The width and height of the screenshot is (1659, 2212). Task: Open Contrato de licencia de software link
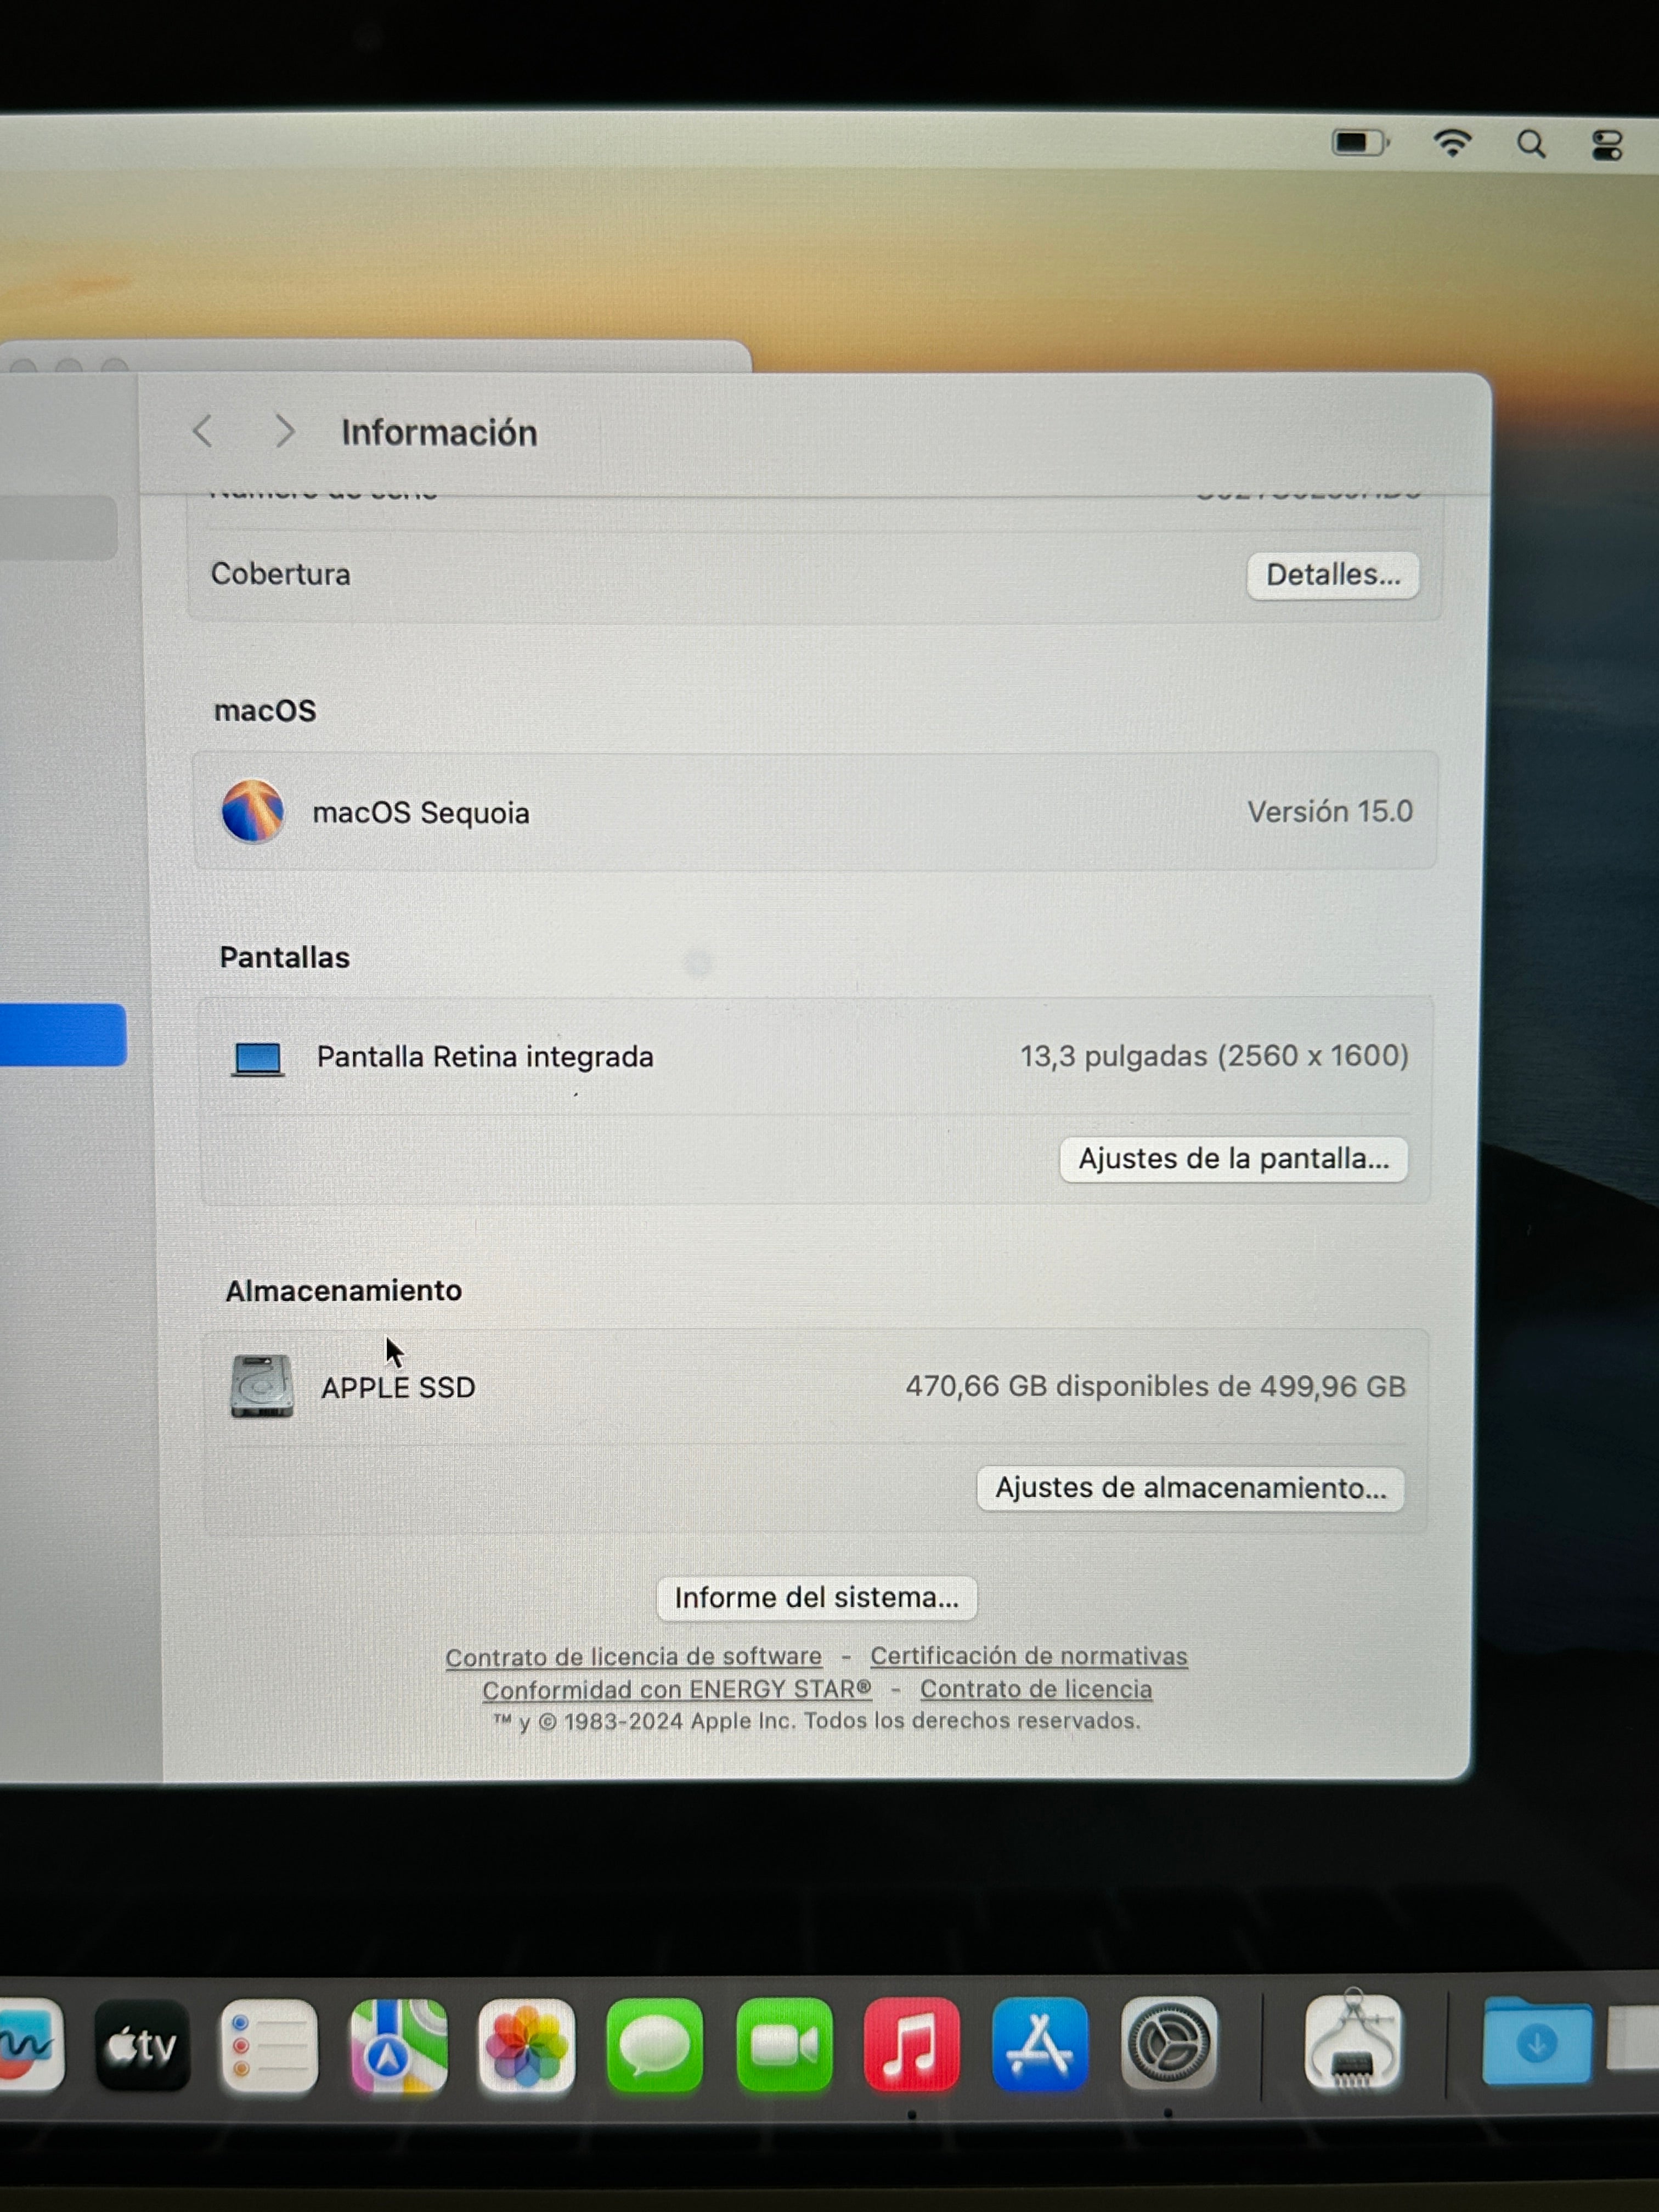[x=634, y=1657]
